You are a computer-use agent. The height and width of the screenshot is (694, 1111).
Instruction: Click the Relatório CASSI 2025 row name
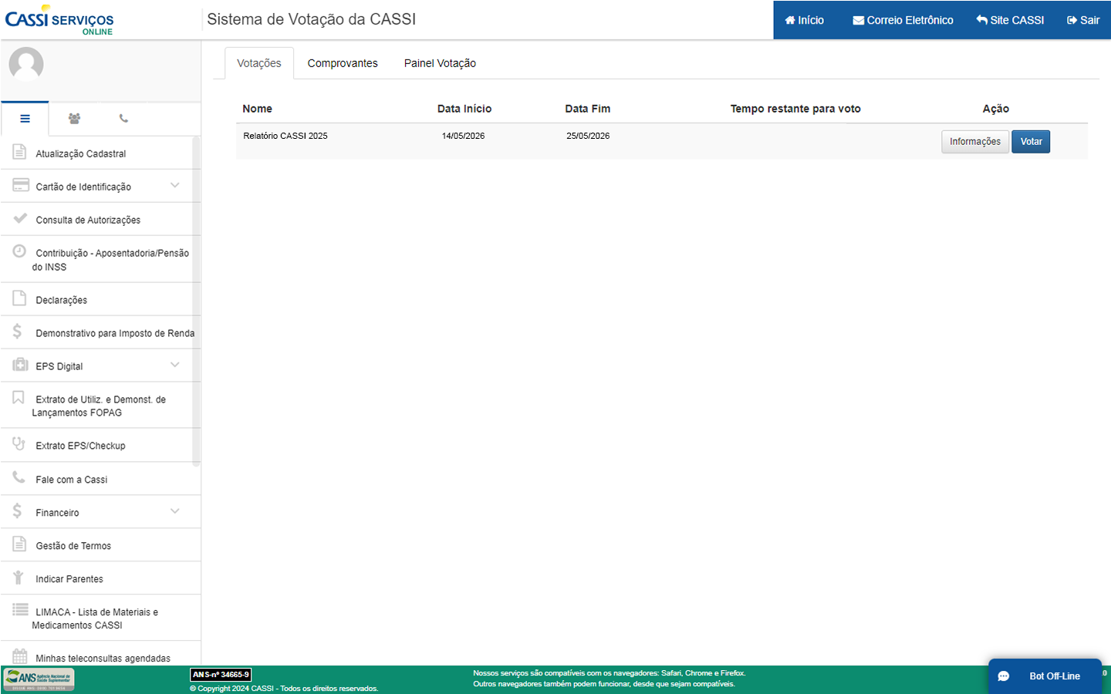pyautogui.click(x=285, y=136)
